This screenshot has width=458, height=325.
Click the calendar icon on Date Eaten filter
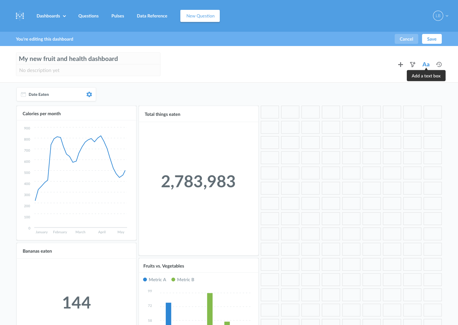pyautogui.click(x=23, y=94)
